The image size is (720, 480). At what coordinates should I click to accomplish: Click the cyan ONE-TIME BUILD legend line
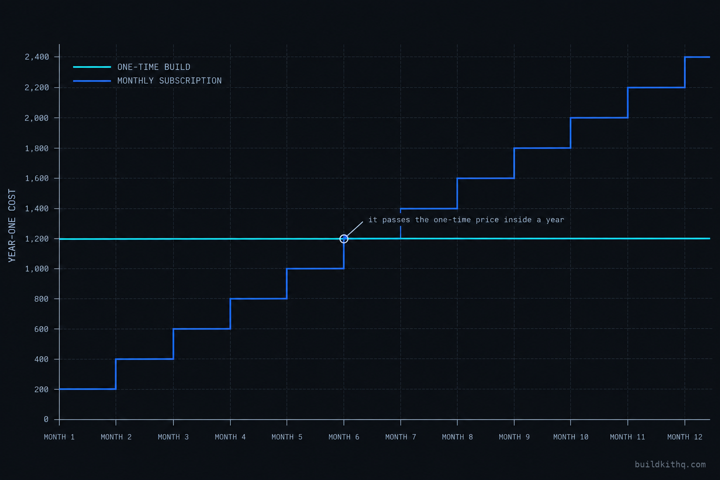click(x=92, y=67)
